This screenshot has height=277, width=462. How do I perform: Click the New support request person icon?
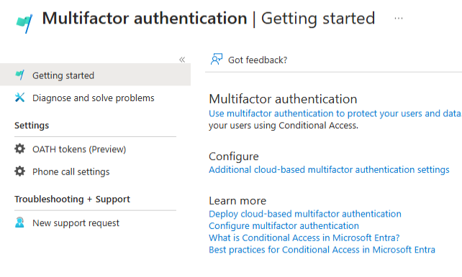pyautogui.click(x=19, y=222)
